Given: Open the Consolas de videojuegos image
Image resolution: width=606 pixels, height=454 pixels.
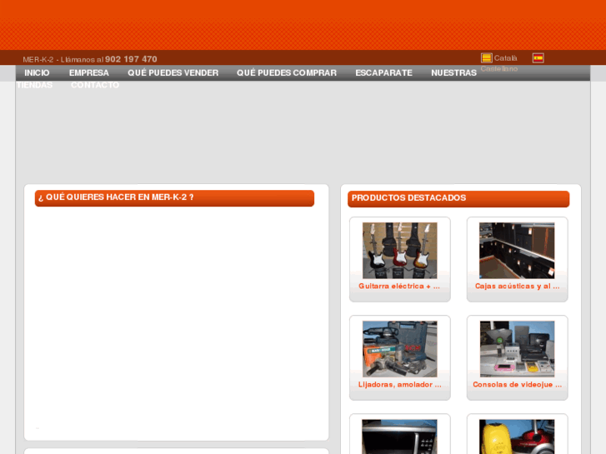Looking at the screenshot, I should (517, 349).
